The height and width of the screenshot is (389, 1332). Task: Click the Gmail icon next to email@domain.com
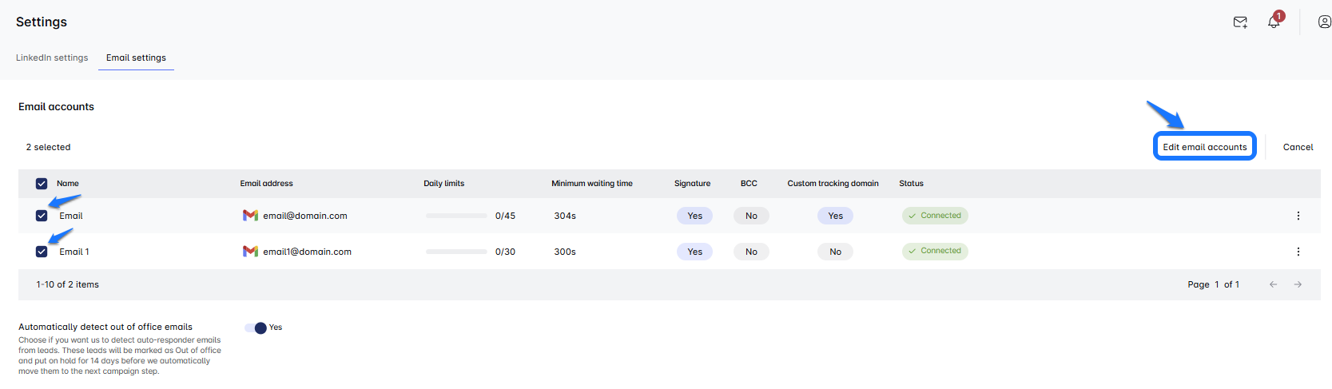tap(250, 216)
